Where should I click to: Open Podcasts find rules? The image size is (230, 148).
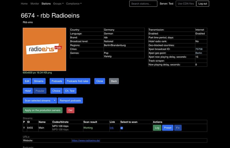tap(77, 81)
